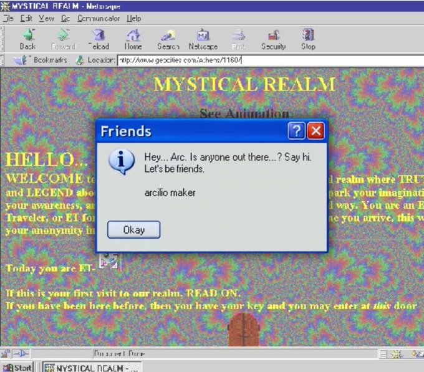Click the Netscape window title bar icon
424x372 pixels.
click(6, 6)
